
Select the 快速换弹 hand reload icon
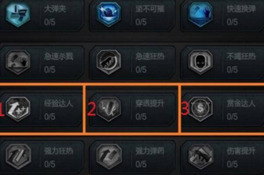pos(200,14)
